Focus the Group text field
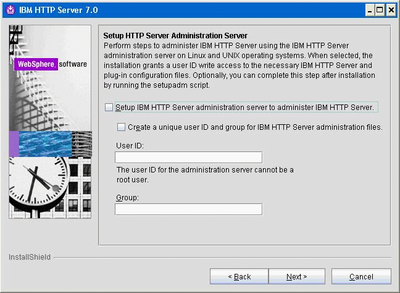Viewport: 400px width, 293px height. (x=188, y=210)
